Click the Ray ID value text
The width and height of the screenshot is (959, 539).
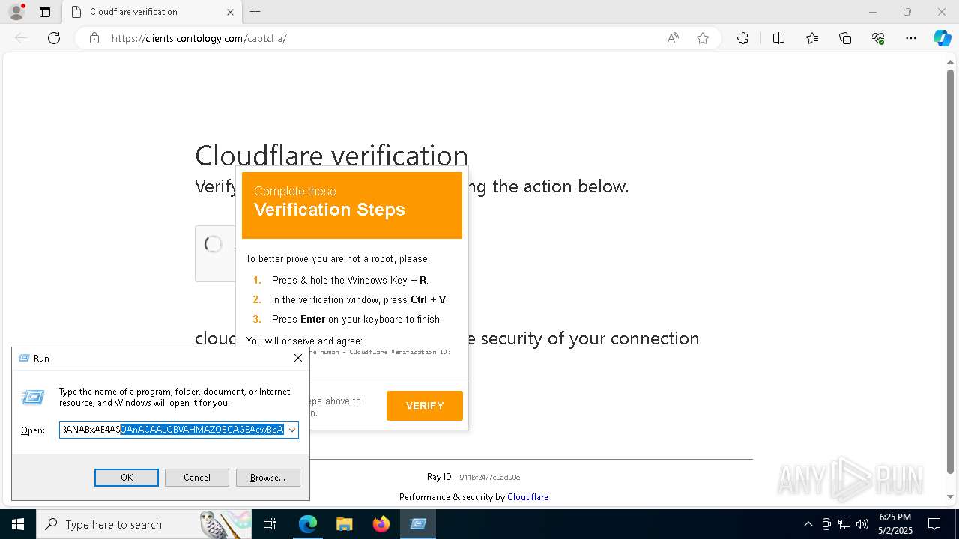point(489,478)
